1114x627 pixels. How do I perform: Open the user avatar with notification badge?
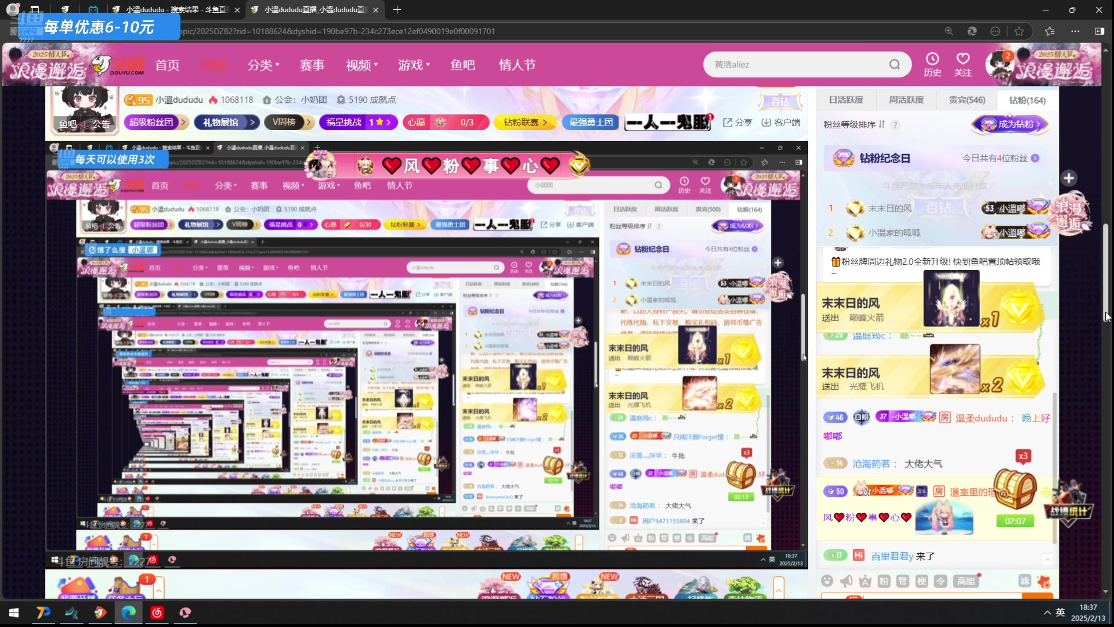(x=999, y=64)
